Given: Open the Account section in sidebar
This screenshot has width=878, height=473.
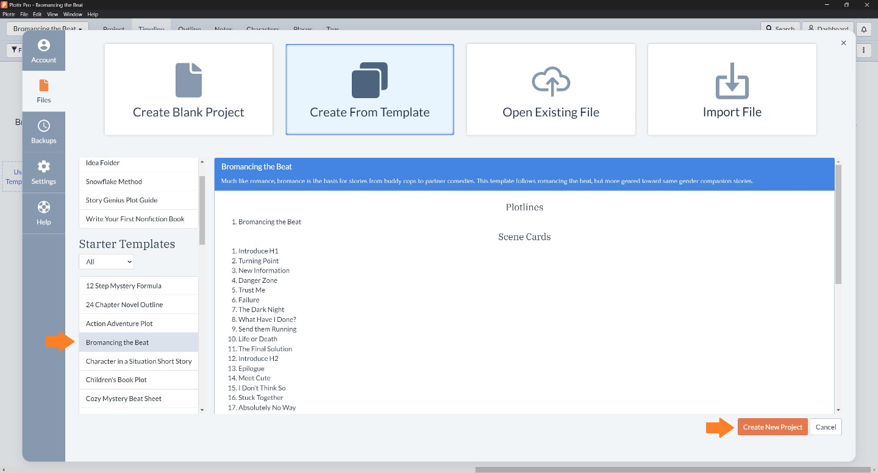Looking at the screenshot, I should coord(44,51).
